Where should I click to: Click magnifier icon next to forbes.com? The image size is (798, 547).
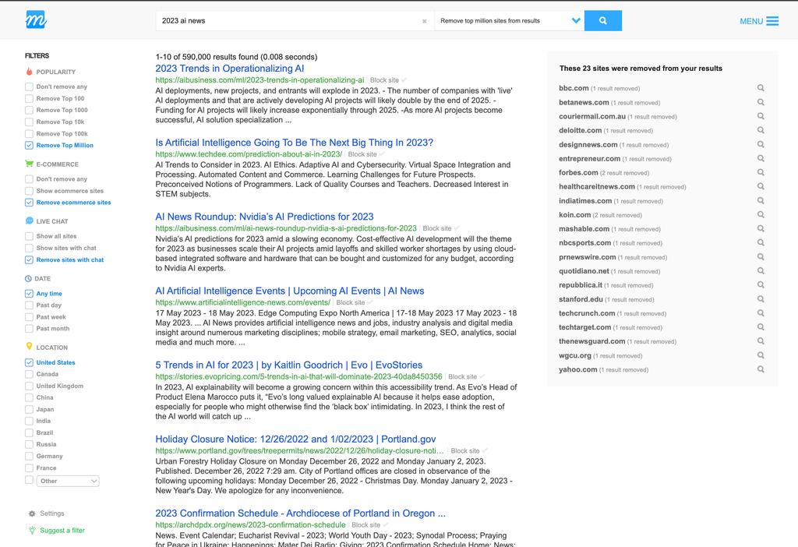pos(761,172)
